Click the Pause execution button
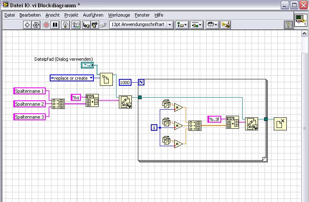 pyautogui.click(x=55, y=25)
